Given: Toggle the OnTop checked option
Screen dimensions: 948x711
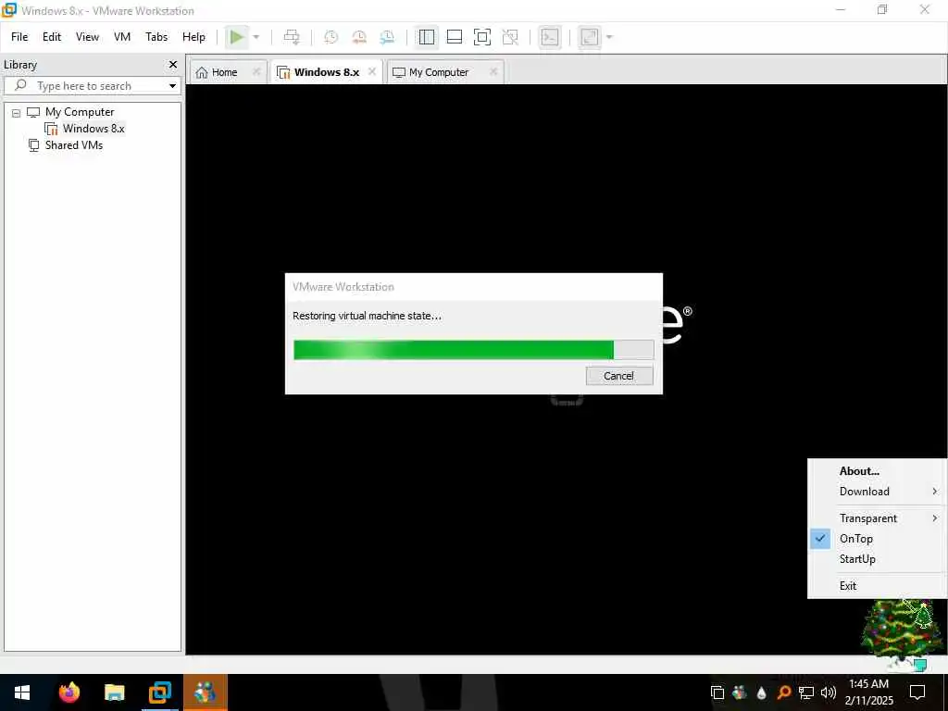Looking at the screenshot, I should coord(878,539).
